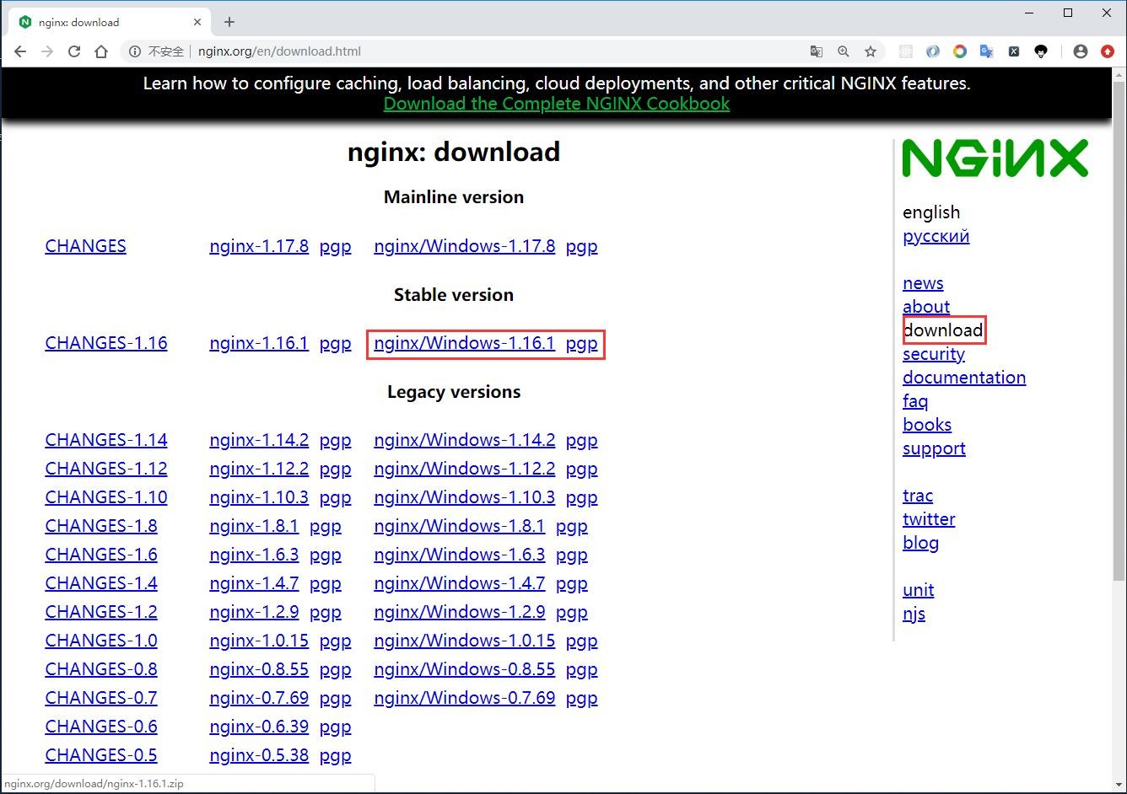Open the Chrome profile avatar menu
The width and height of the screenshot is (1127, 794).
1081,51
